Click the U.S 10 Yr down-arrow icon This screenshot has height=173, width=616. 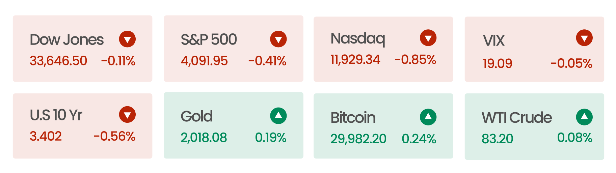coord(127,115)
